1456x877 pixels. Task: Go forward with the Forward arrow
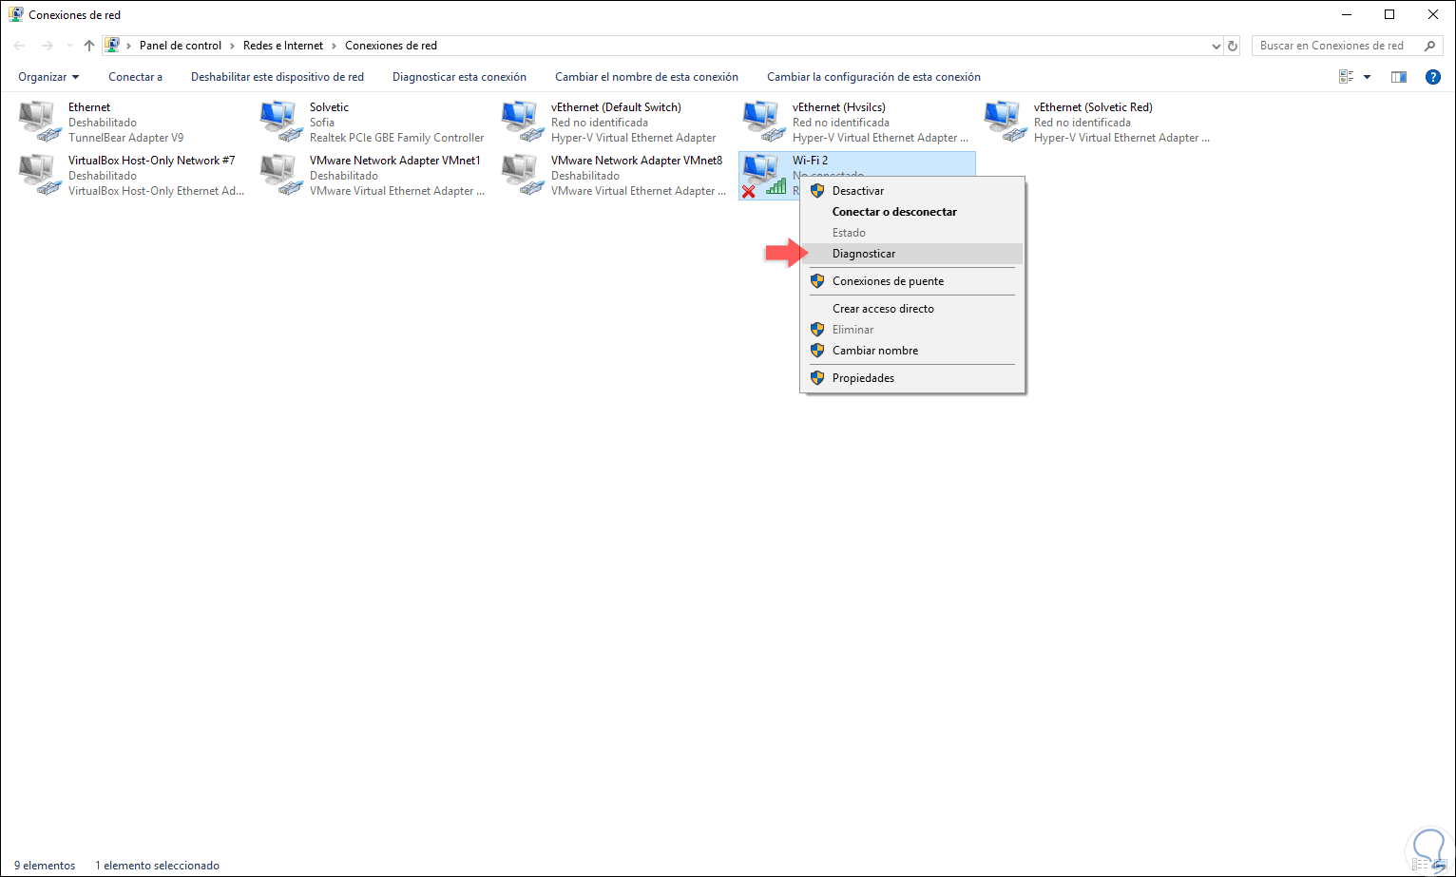coord(48,46)
